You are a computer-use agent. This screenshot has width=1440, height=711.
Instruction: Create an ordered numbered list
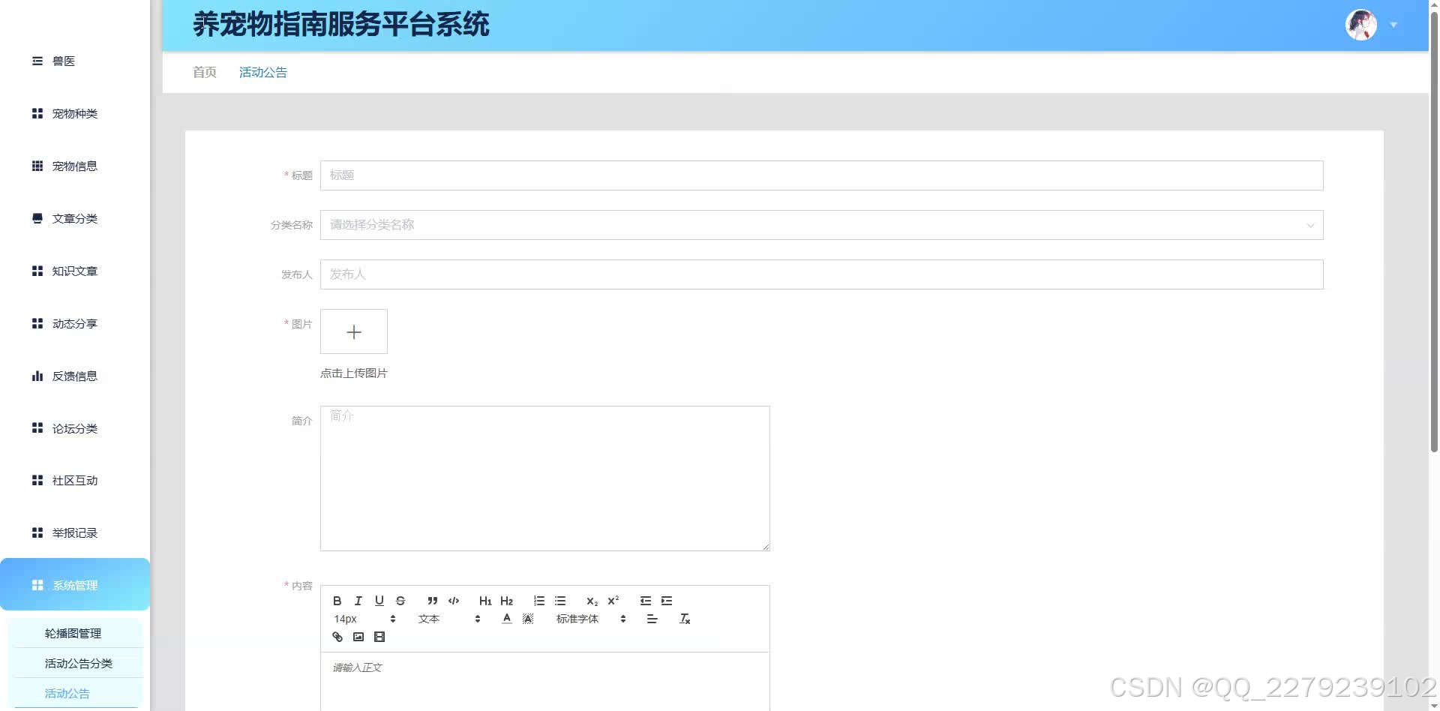[x=538, y=601]
